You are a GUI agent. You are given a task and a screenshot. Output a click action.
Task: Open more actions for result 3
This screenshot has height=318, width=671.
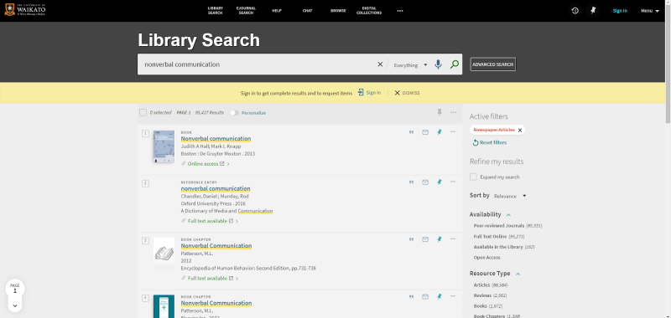pos(453,239)
